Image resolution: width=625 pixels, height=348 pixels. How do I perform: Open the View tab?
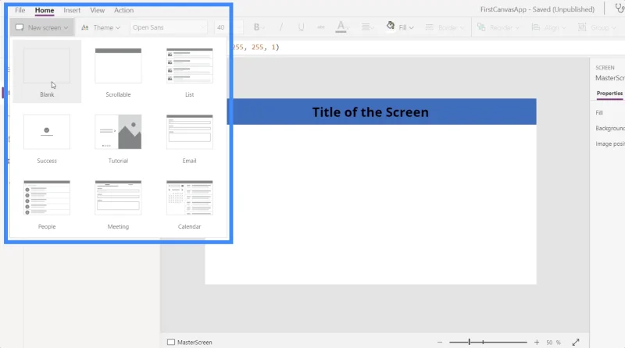pos(97,10)
